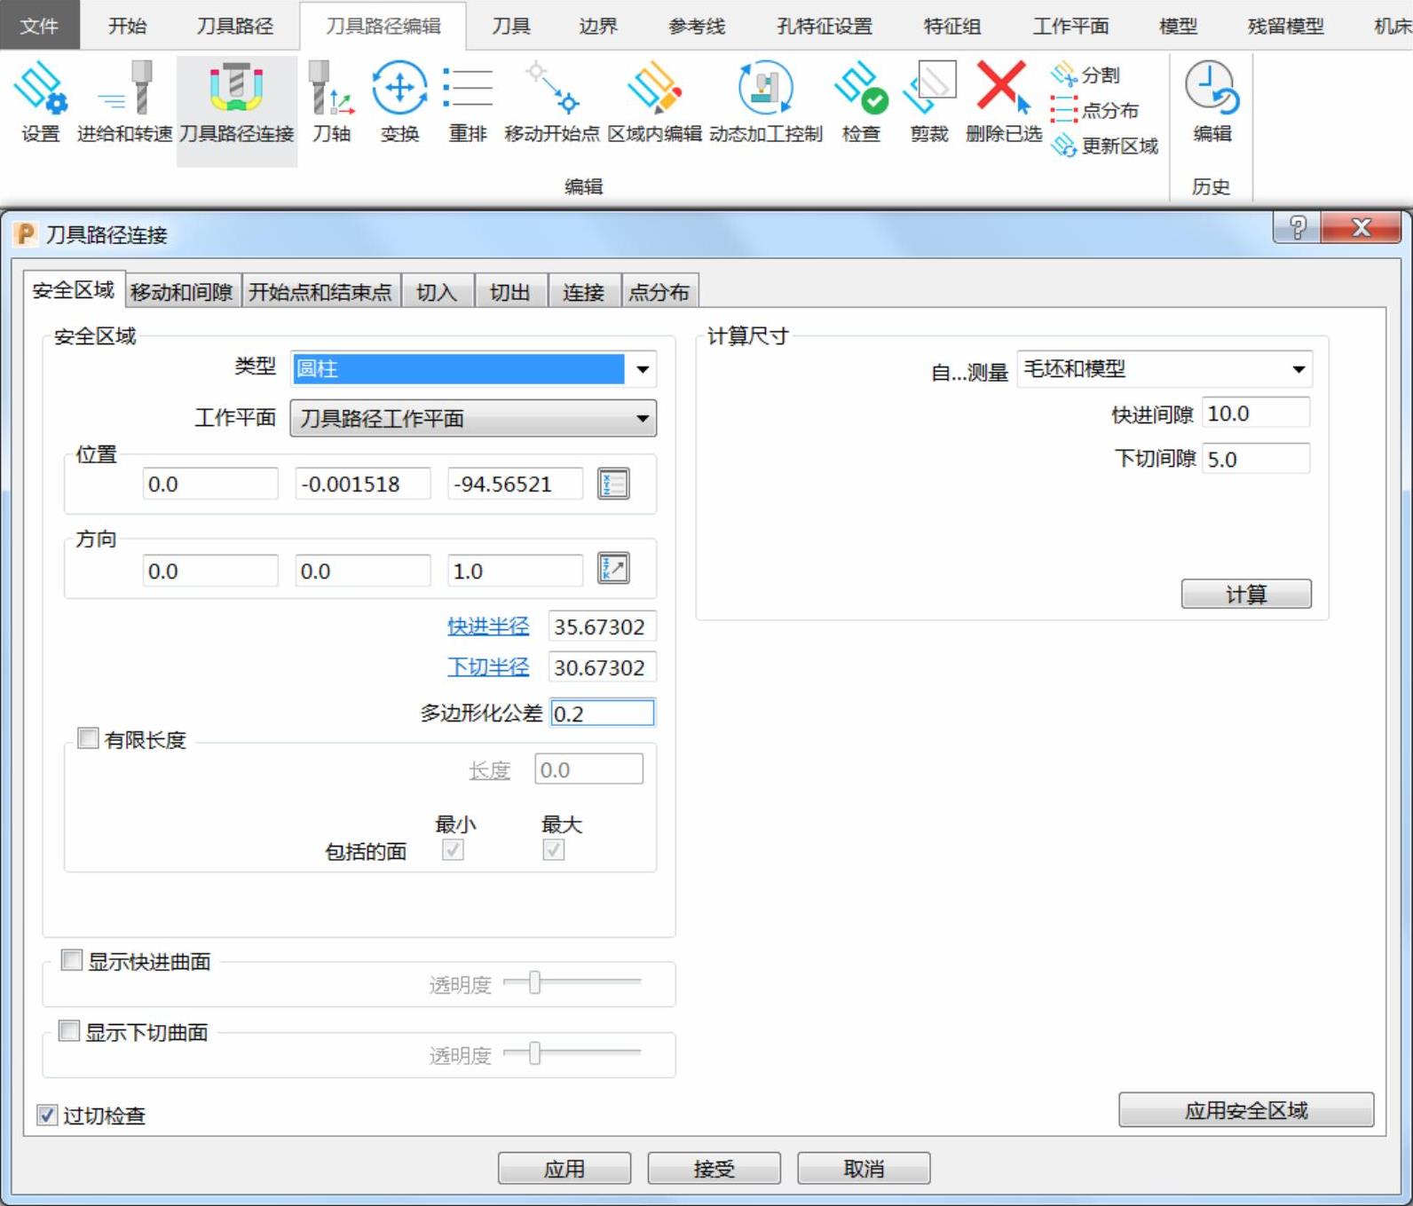The width and height of the screenshot is (1413, 1206).
Task: Open the 工作平面 ribbon tab
Action: pos(1070,26)
